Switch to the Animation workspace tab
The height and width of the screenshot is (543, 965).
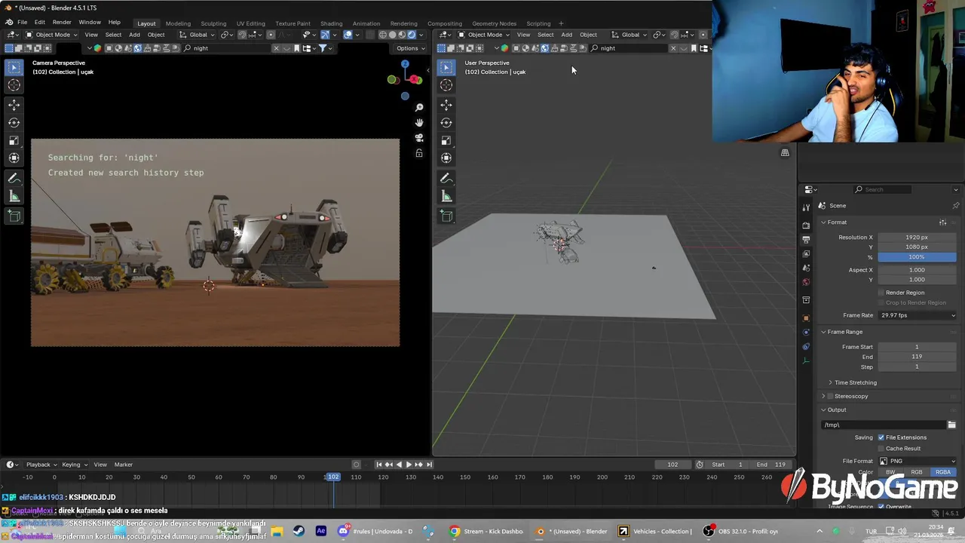click(366, 23)
